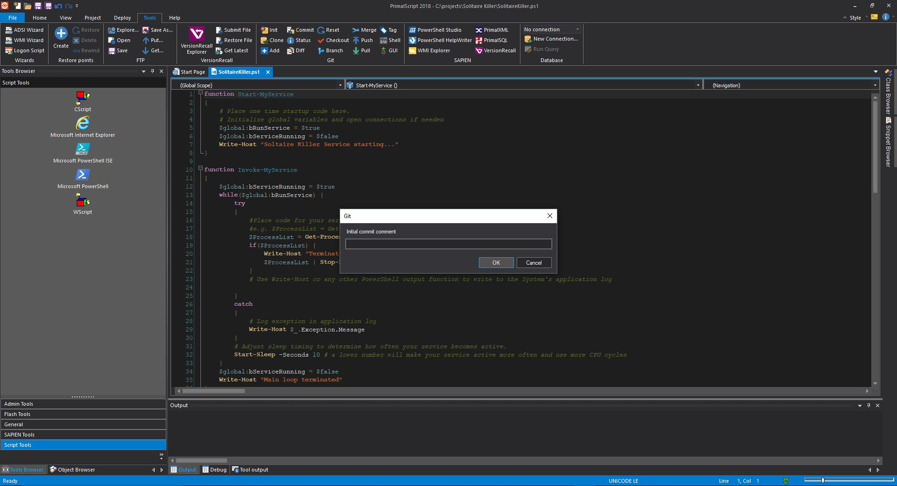
Task: Open the Snippet Browser side panel
Action: pos(888,141)
